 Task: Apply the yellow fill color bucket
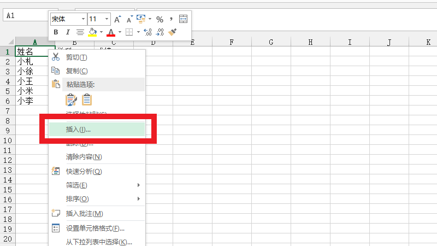93,32
